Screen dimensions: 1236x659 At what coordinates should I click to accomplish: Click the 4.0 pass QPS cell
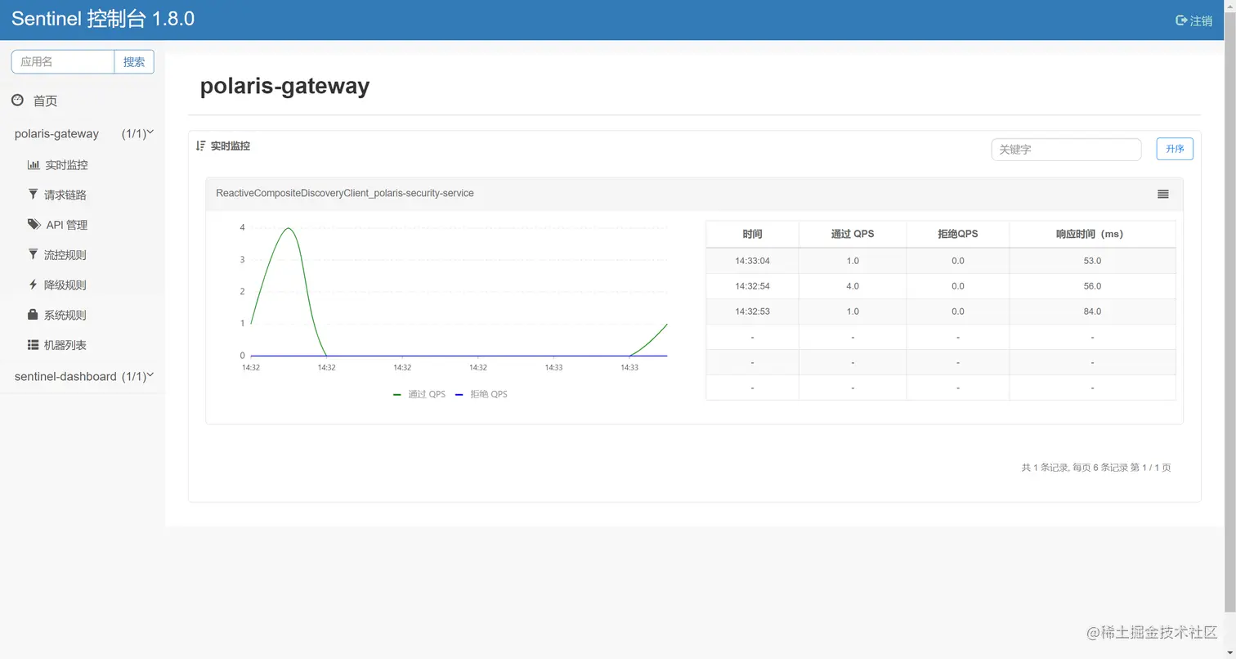point(853,286)
